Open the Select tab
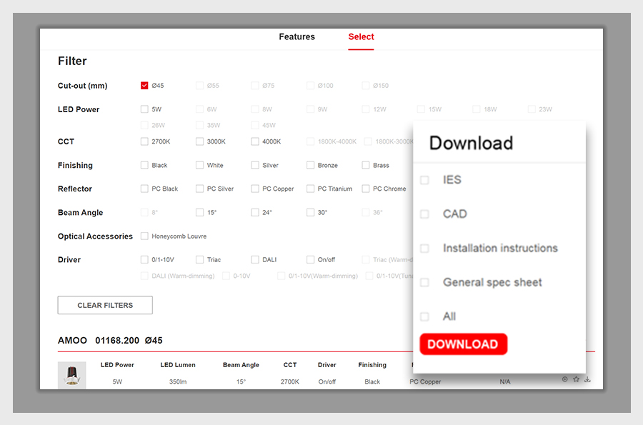Viewport: 643px width, 425px height. [x=361, y=37]
